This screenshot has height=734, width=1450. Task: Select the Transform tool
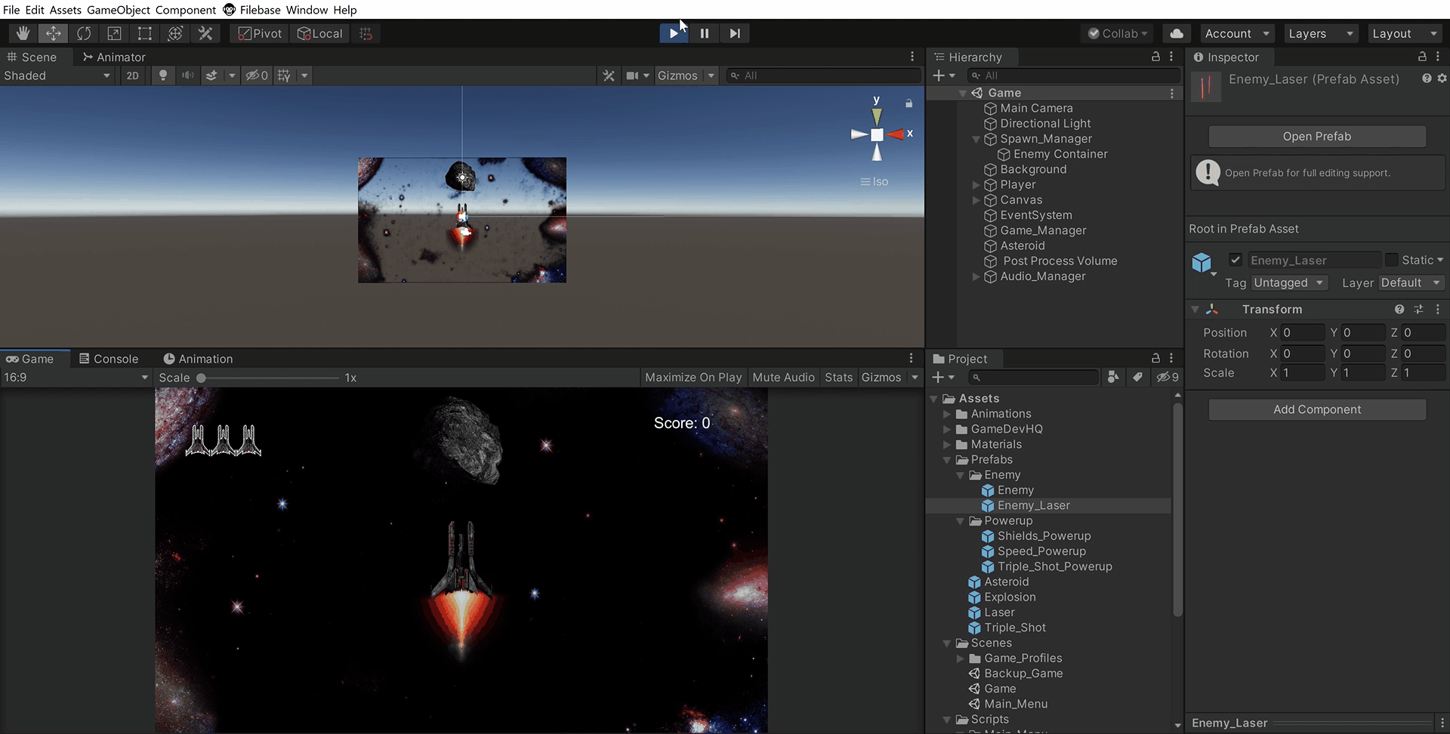[x=175, y=33]
